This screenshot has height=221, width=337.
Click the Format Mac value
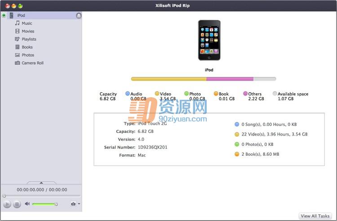click(142, 155)
